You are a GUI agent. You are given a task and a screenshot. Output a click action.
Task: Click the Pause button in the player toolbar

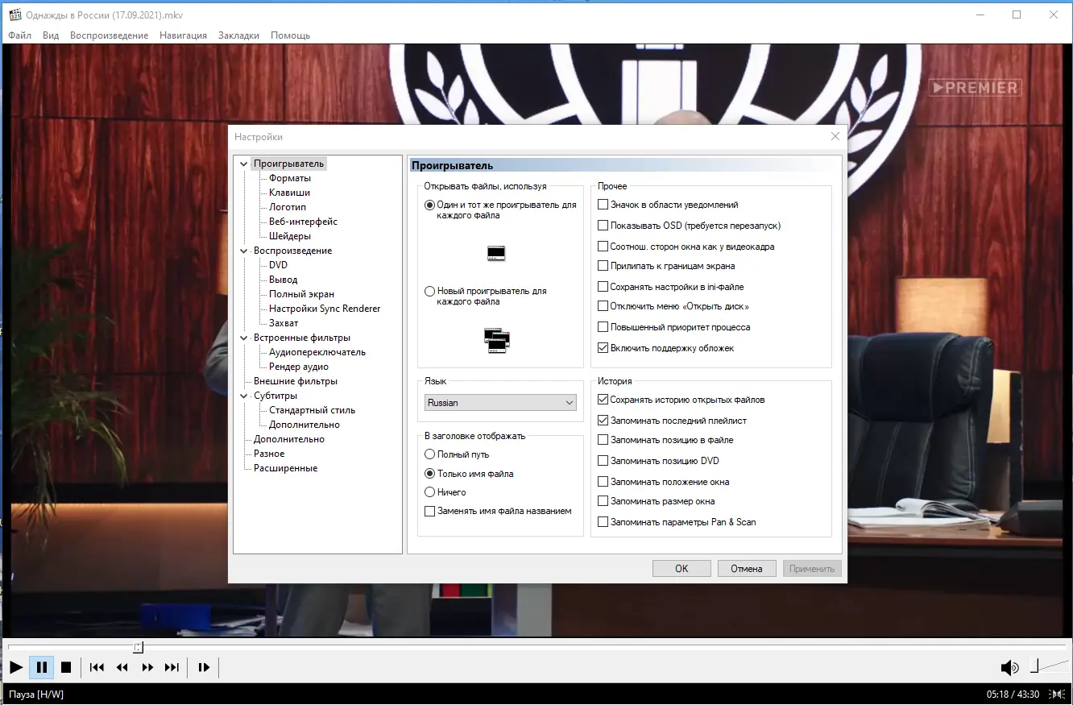42,667
